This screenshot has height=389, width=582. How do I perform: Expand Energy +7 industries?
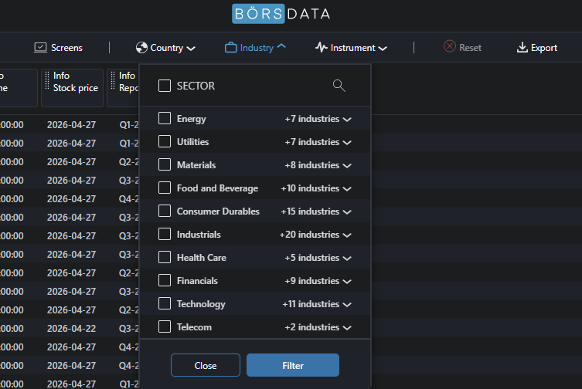tap(318, 119)
